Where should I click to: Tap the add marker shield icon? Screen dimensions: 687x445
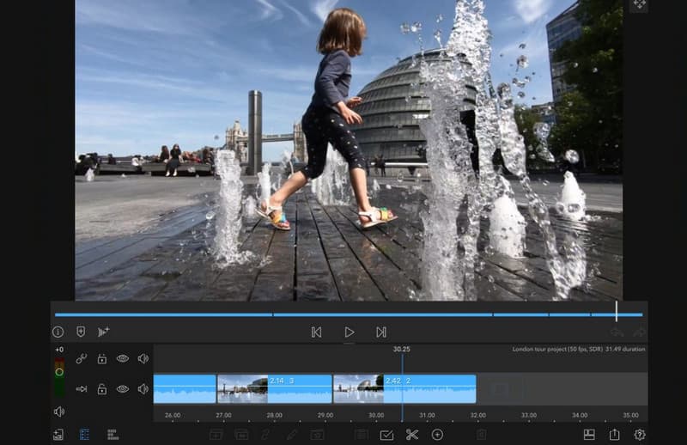click(81, 332)
